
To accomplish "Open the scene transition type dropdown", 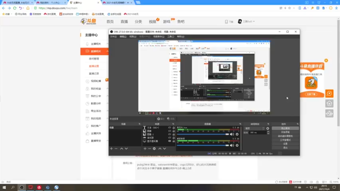I will 254,129.
